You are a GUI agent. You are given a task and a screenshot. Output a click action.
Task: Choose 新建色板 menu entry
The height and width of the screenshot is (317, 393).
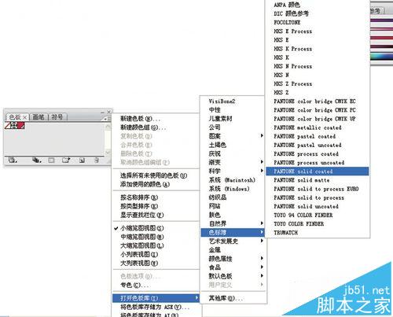(140, 119)
